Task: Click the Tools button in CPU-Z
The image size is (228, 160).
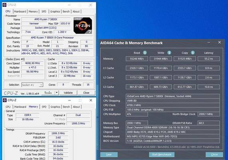Action: pyautogui.click(x=48, y=93)
